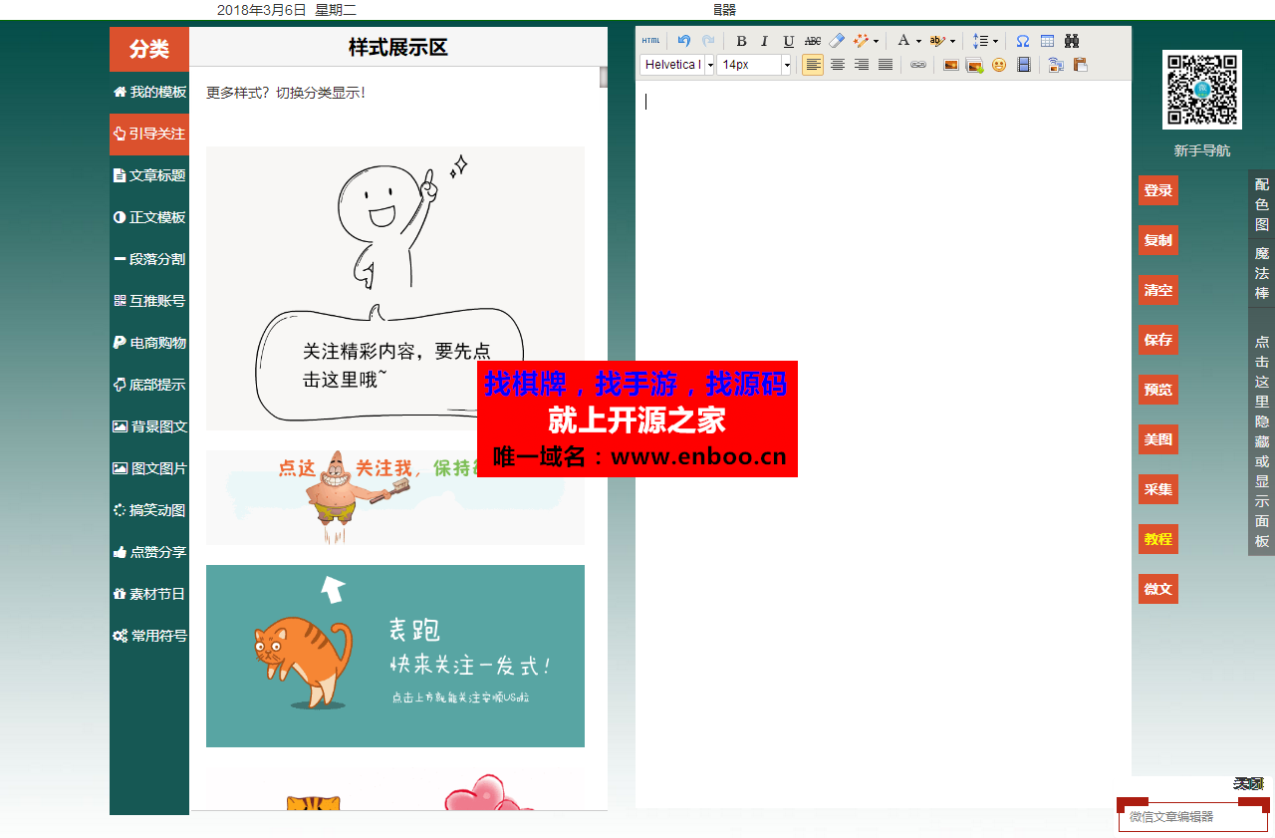1275x838 pixels.
Task: Insert a hyperlink with the chain icon
Action: click(918, 65)
